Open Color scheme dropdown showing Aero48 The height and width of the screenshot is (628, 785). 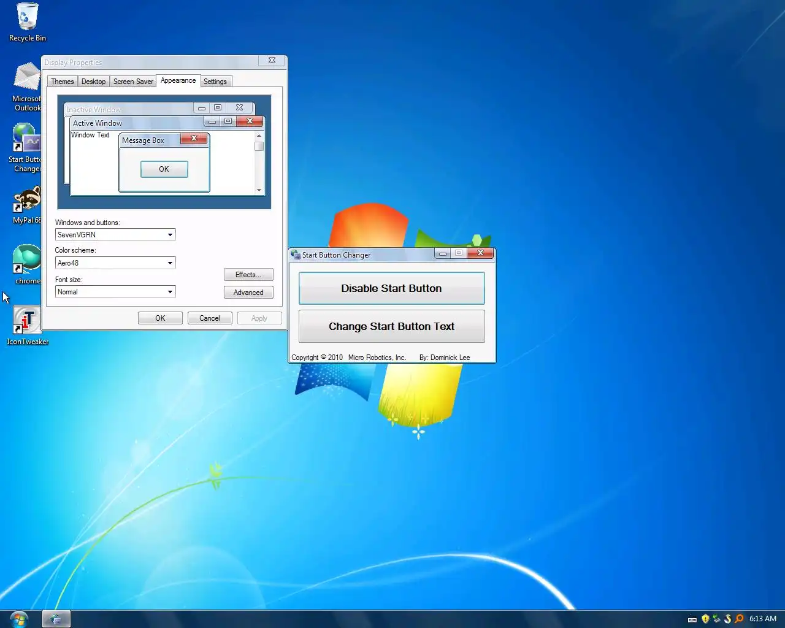[x=115, y=263]
